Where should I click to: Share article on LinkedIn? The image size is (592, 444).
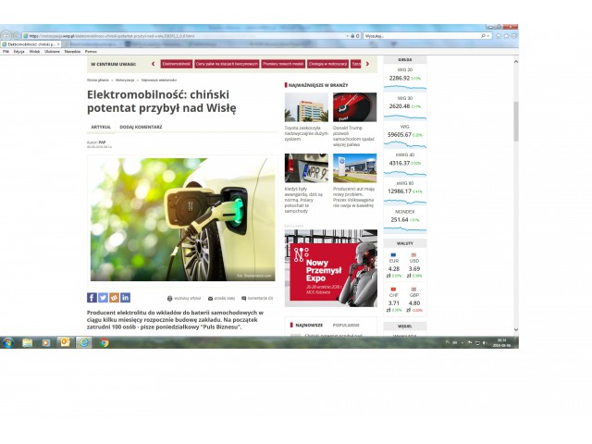pos(125,298)
